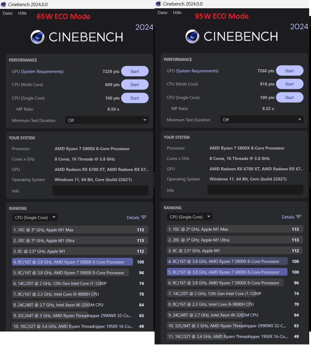Image resolution: width=311 pixels, height=345 pixels.
Task: Click GPU name in 95W Your System panel
Action: coord(256,169)
